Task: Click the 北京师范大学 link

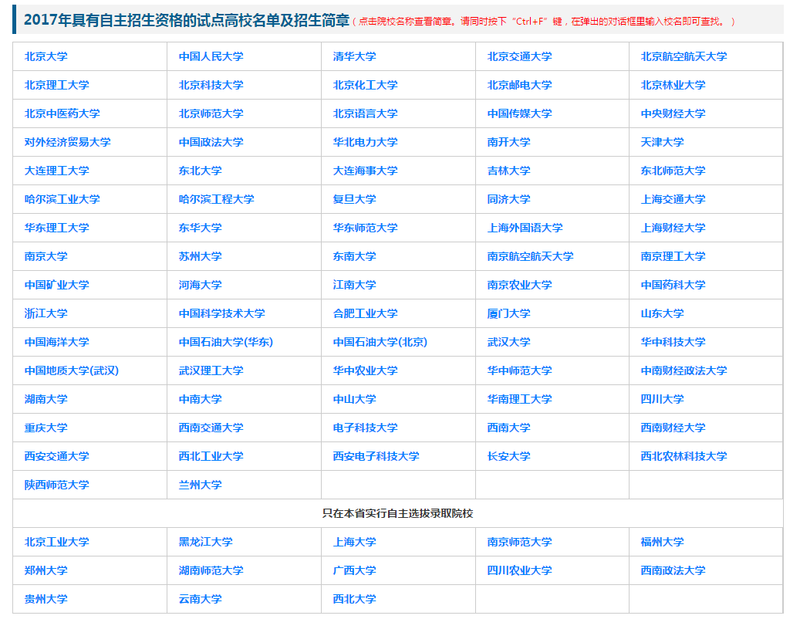Action: 211,113
